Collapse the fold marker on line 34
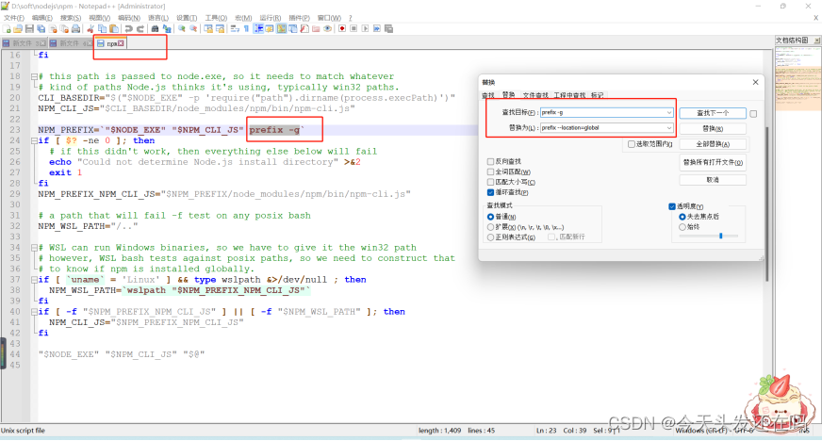Image resolution: width=822 pixels, height=441 pixels. 34,248
